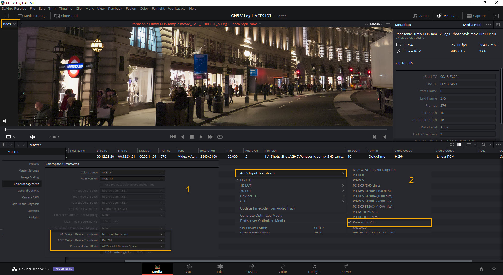
Task: Select Panasonic V35 input transform
Action: pyautogui.click(x=389, y=222)
